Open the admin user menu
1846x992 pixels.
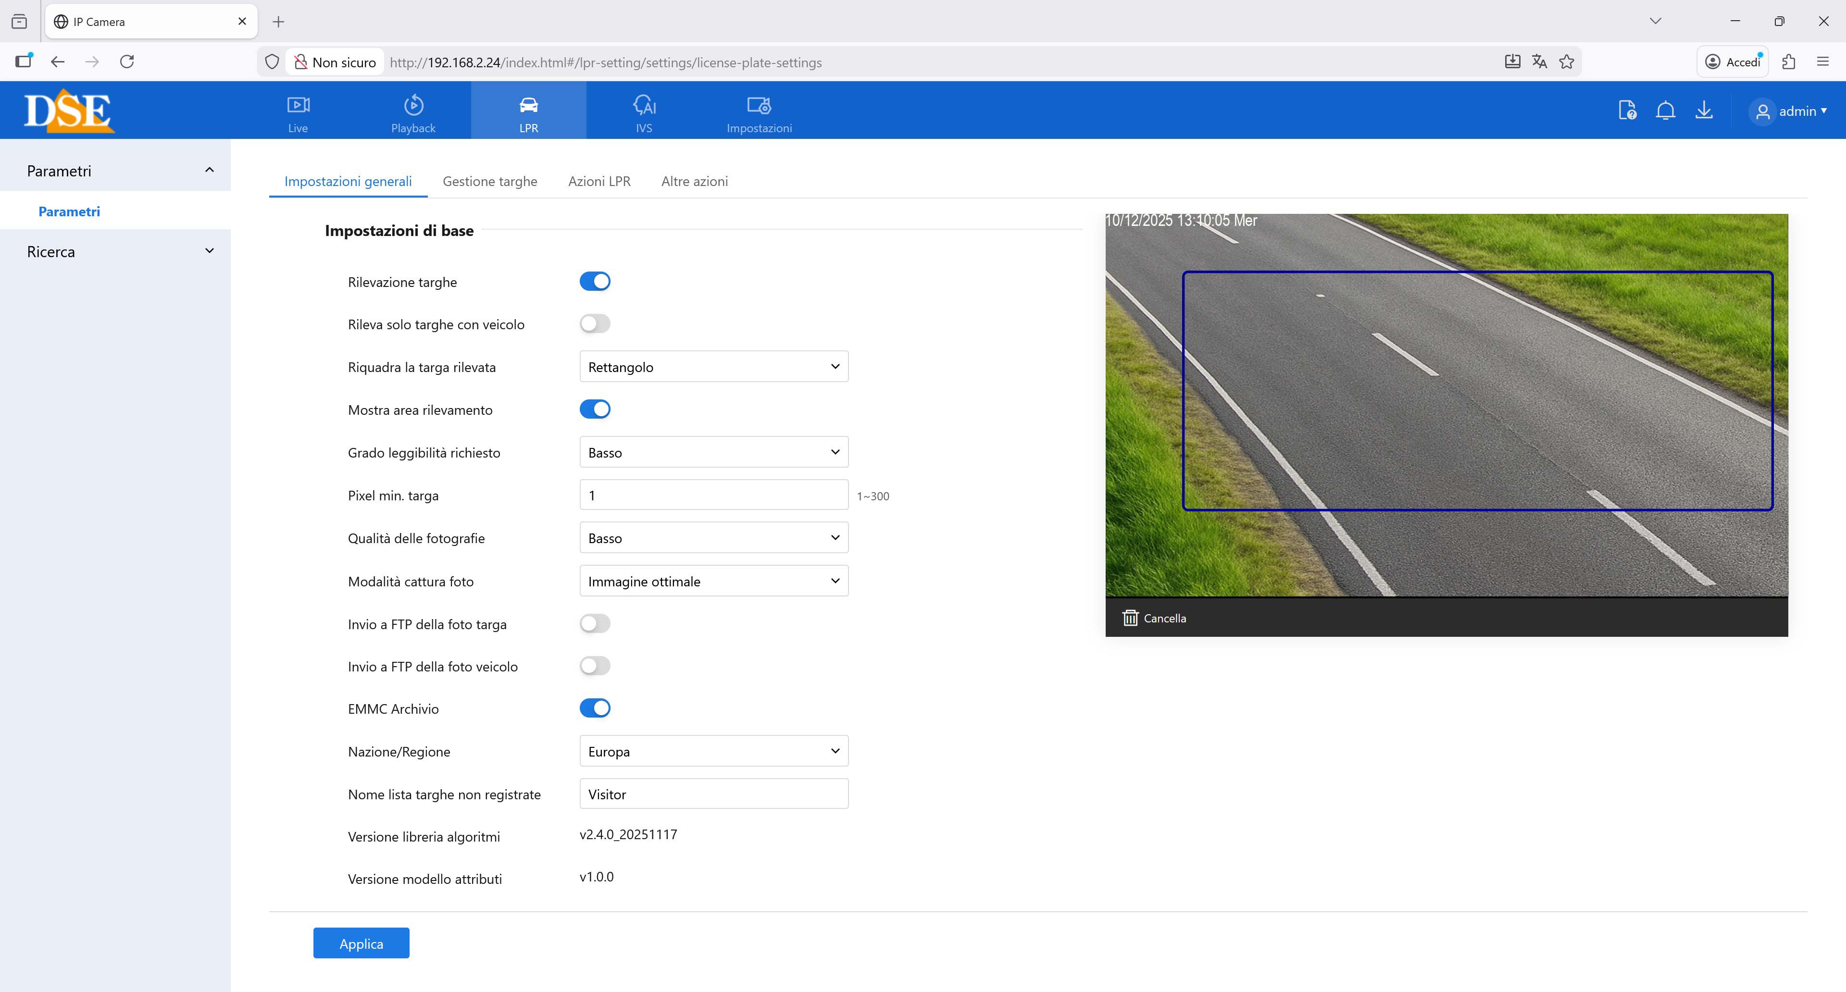point(1789,111)
